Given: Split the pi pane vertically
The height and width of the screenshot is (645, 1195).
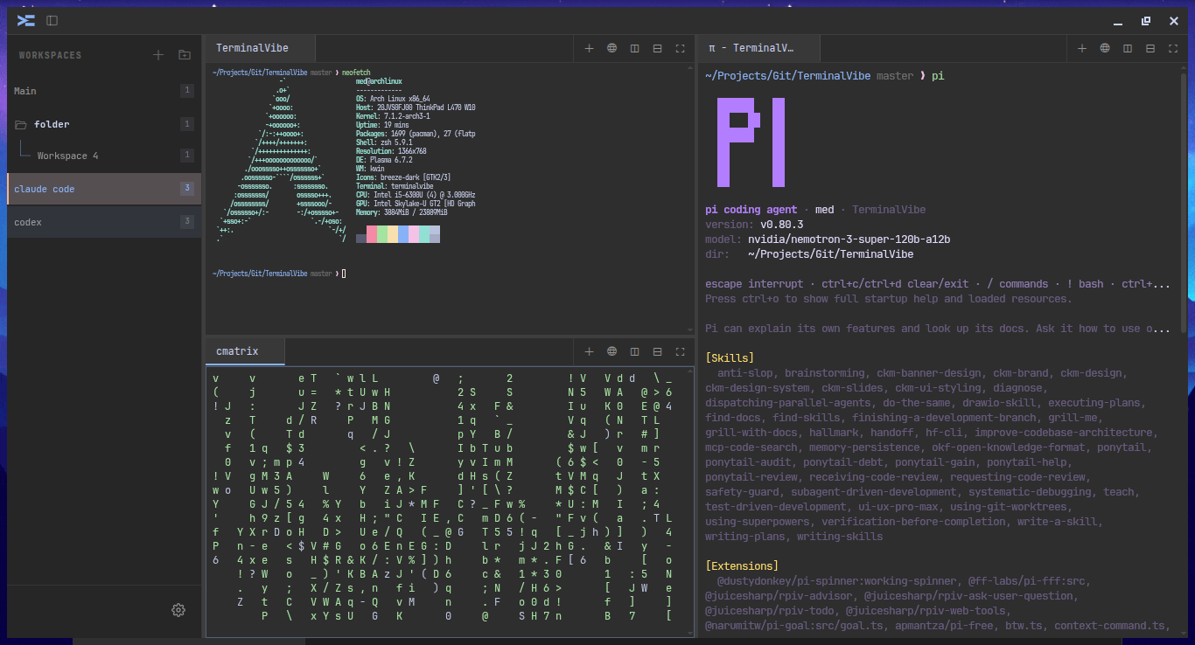Looking at the screenshot, I should point(1128,48).
